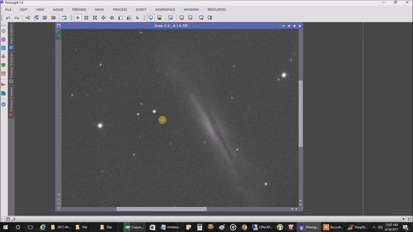Select the thin four-way arrow pan tool

click(x=103, y=18)
